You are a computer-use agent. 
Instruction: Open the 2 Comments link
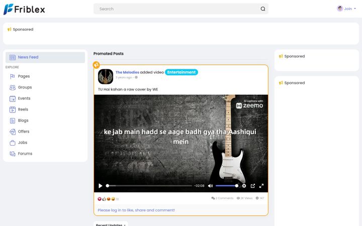click(x=222, y=198)
